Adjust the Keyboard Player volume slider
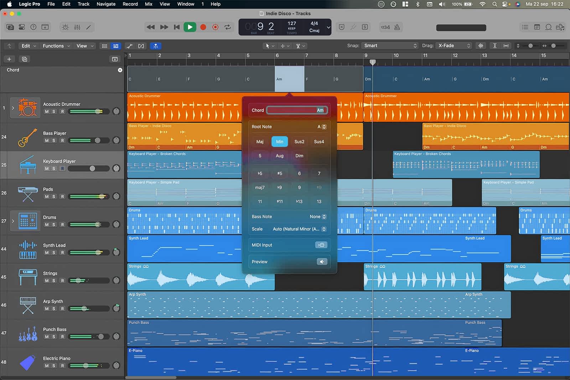The width and height of the screenshot is (570, 380). [x=92, y=168]
